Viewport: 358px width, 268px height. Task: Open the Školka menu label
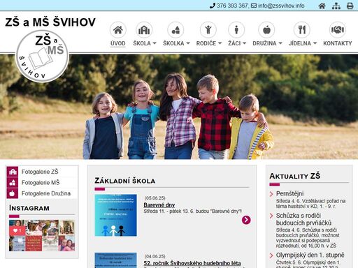click(x=173, y=43)
